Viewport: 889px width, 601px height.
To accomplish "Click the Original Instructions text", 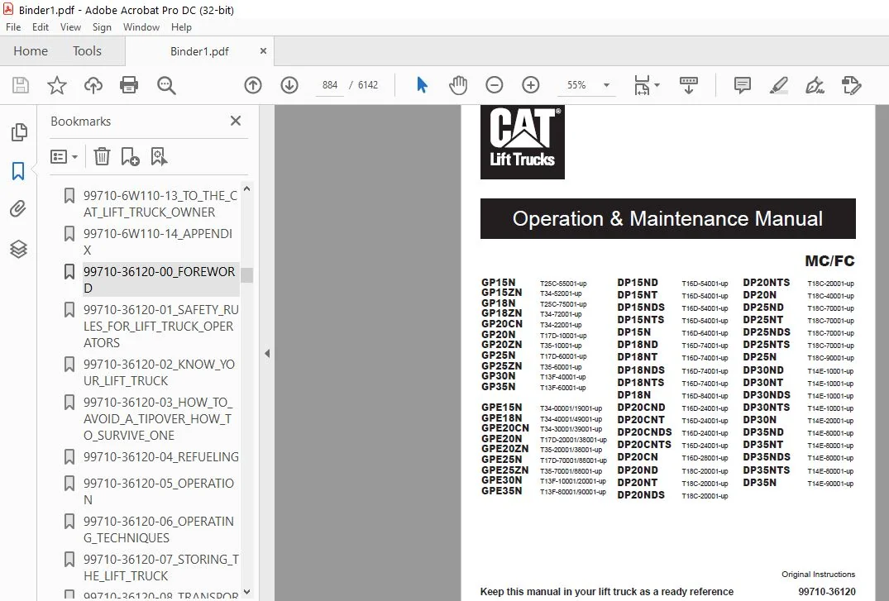I will pos(818,575).
